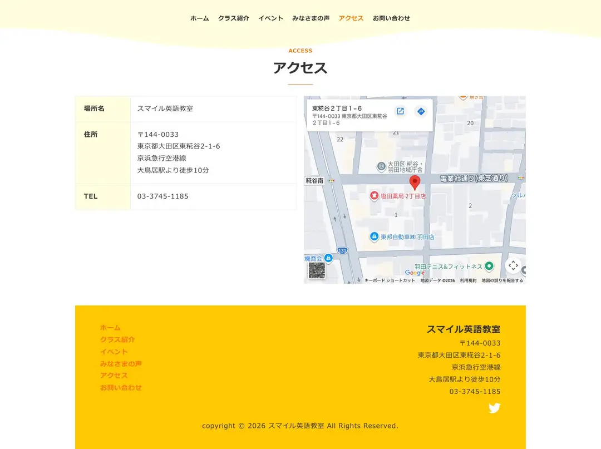Go to ホーム in the top navigation

[x=200, y=18]
